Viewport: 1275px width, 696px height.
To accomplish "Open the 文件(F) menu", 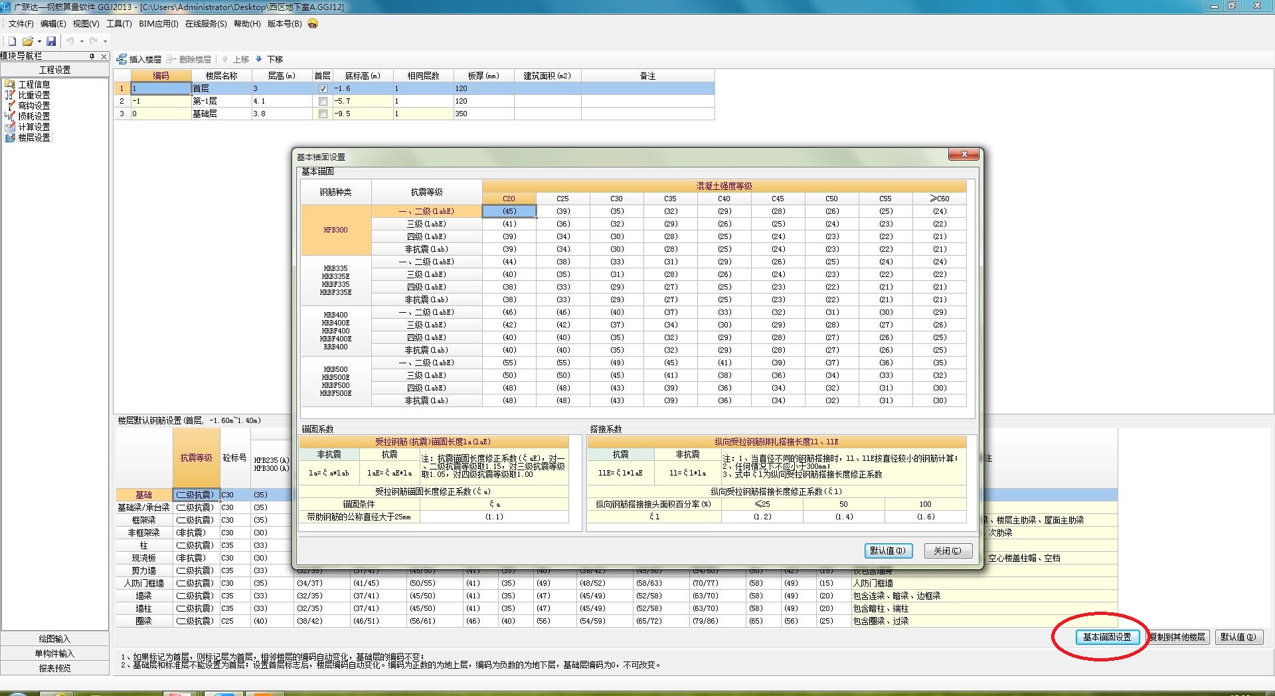I will point(21,24).
